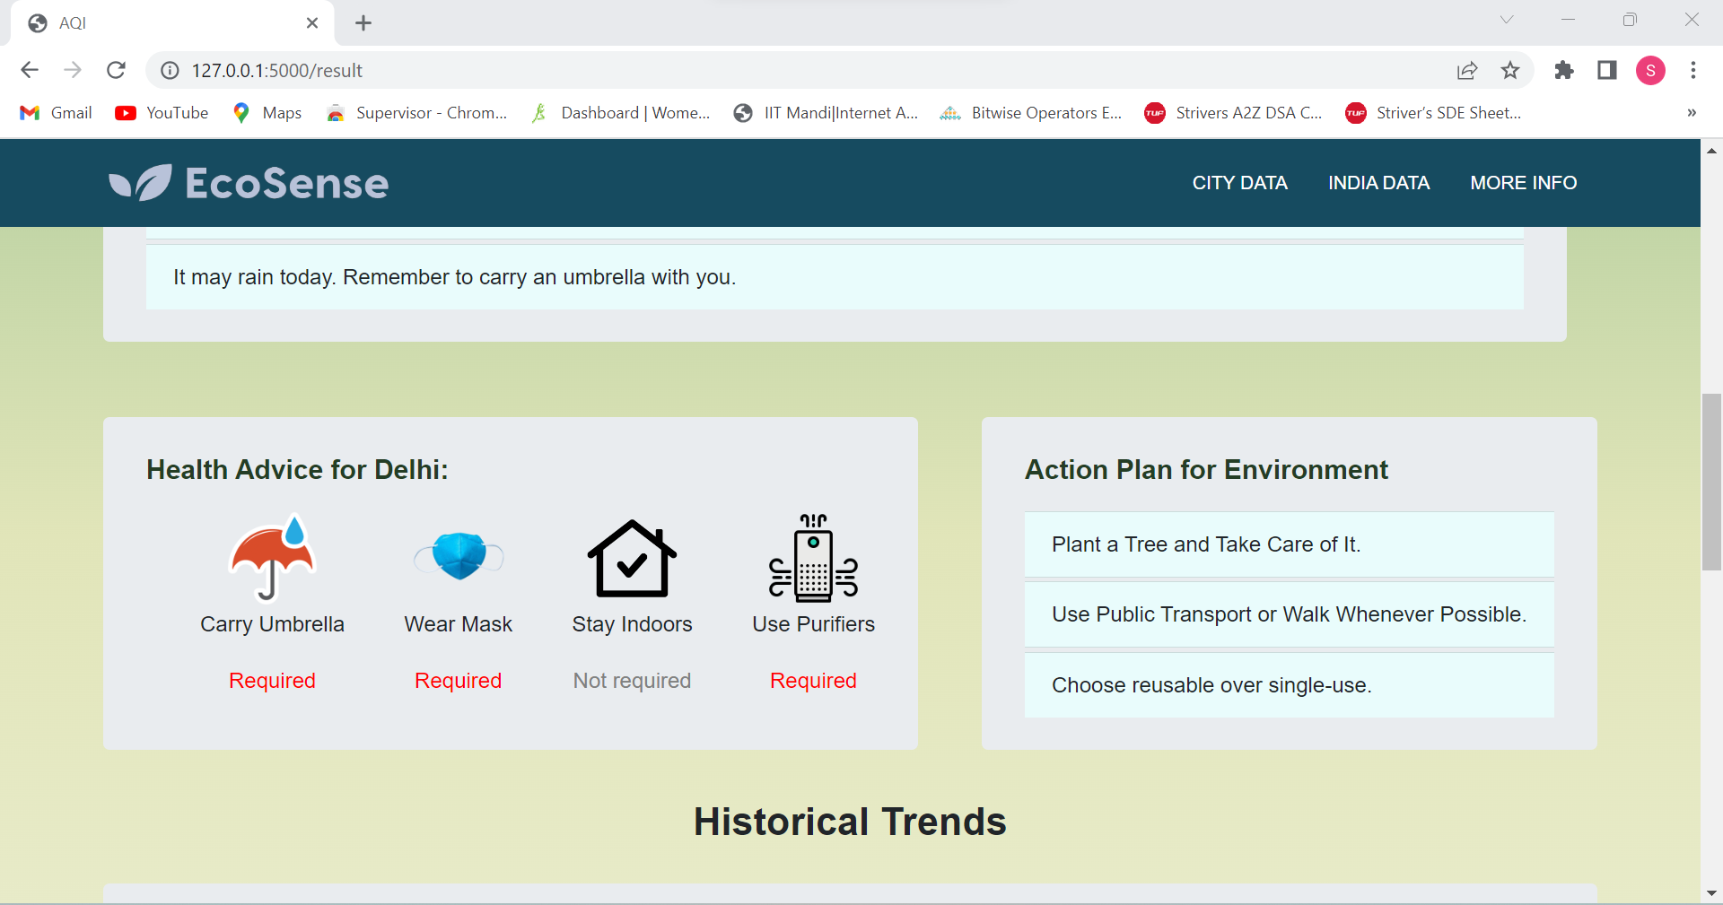This screenshot has height=905, width=1723.
Task: Select the Carry Umbrella icon
Action: (x=271, y=558)
